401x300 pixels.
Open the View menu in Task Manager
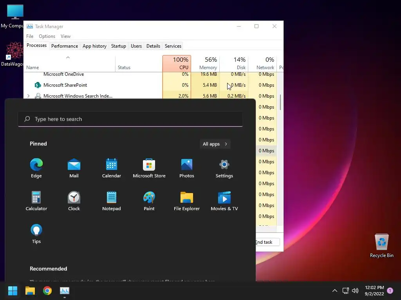click(x=65, y=36)
